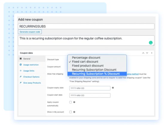Open the Usage limits tab
Image resolution: width=167 pixels, height=125 pixels.
tap(32, 71)
